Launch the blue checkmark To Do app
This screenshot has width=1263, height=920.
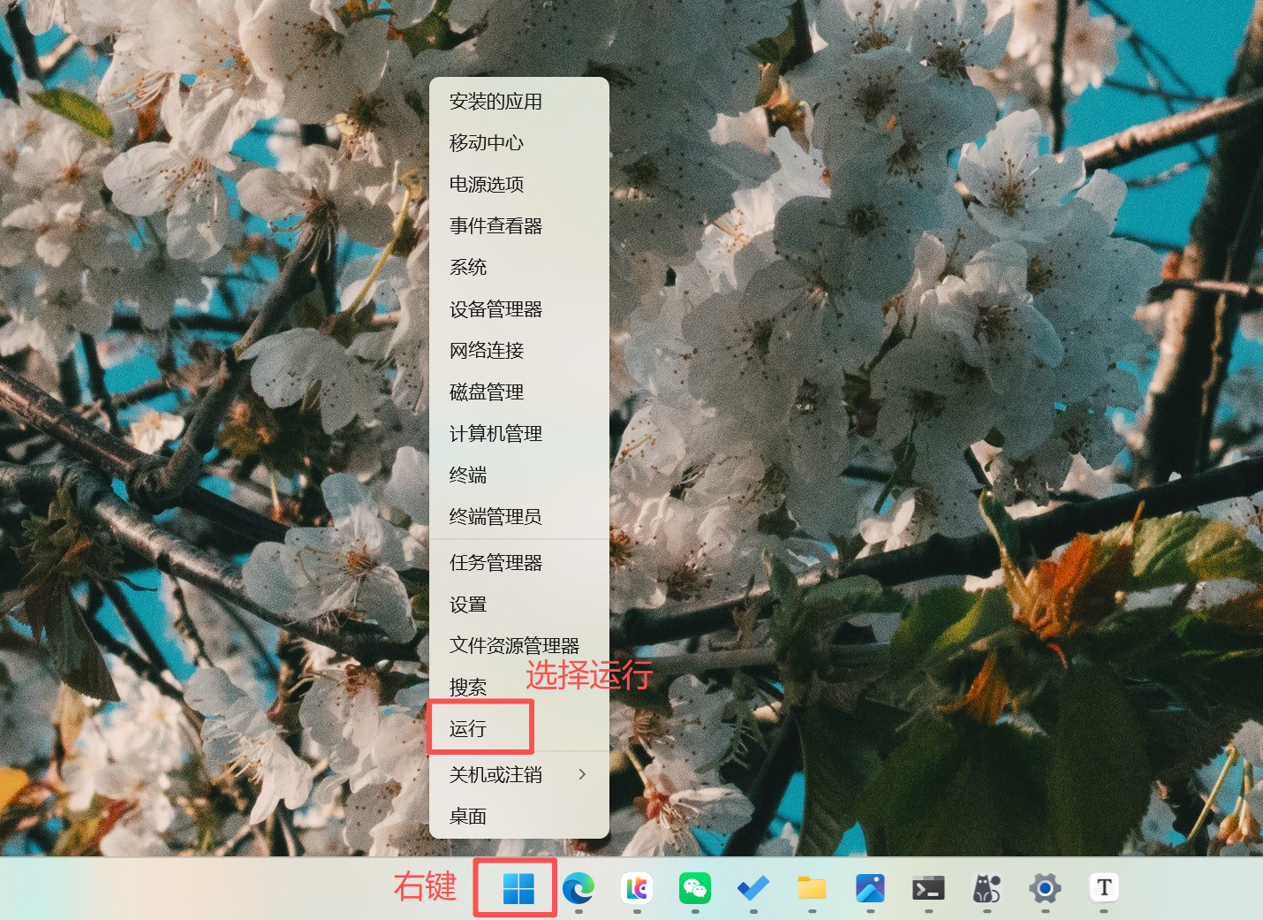753,887
